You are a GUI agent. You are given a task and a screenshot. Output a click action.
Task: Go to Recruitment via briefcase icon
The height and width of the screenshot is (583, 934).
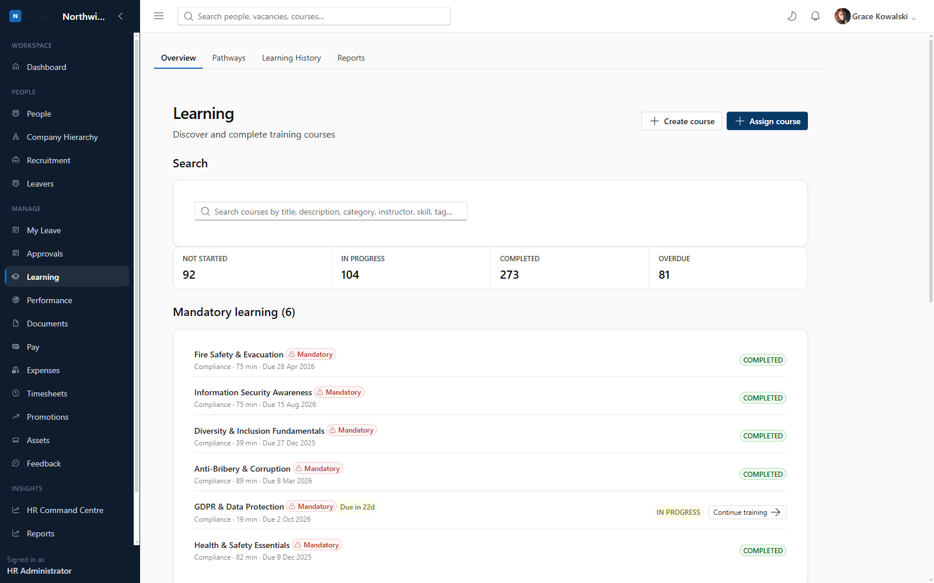coord(16,160)
